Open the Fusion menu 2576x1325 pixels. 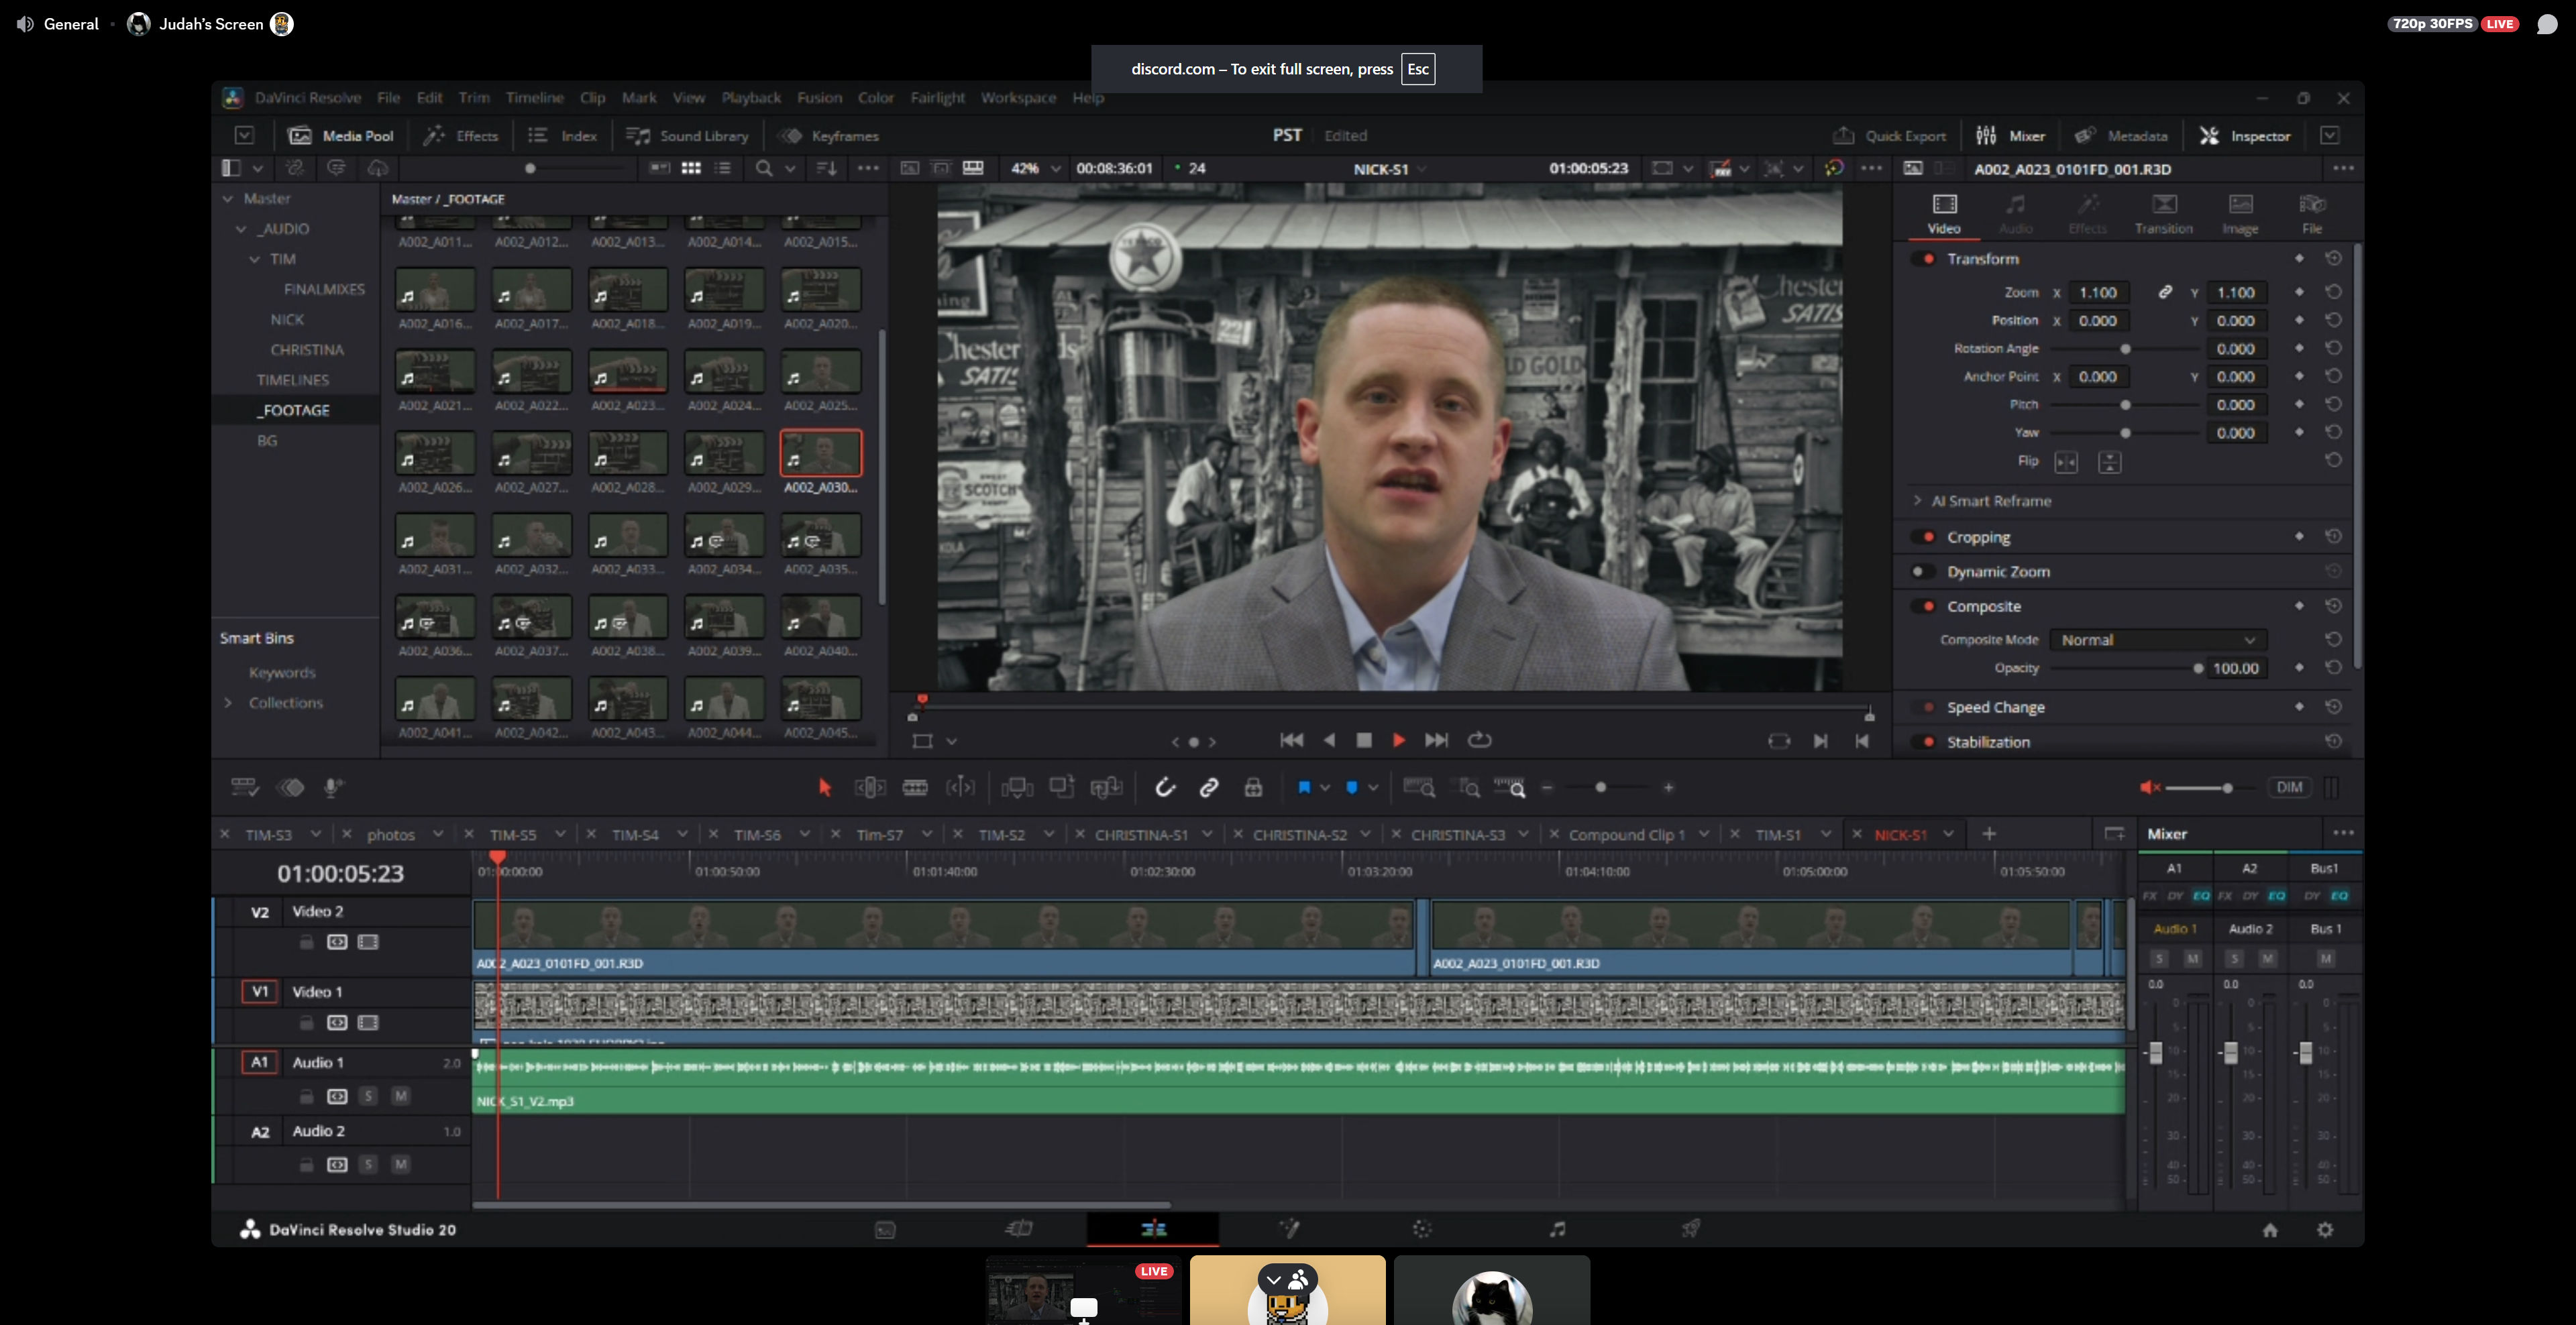coord(819,97)
